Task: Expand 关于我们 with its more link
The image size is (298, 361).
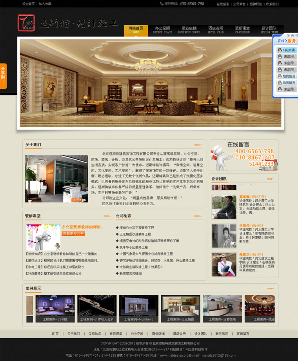Action: [198, 145]
